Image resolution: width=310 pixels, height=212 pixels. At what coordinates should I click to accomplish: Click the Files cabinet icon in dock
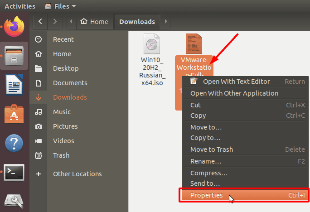[14, 56]
